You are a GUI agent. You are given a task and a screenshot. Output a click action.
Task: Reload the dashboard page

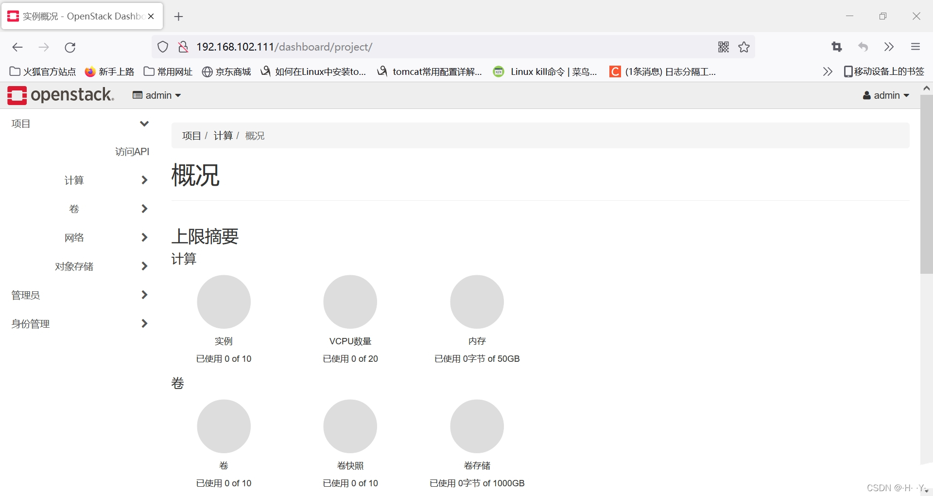70,47
